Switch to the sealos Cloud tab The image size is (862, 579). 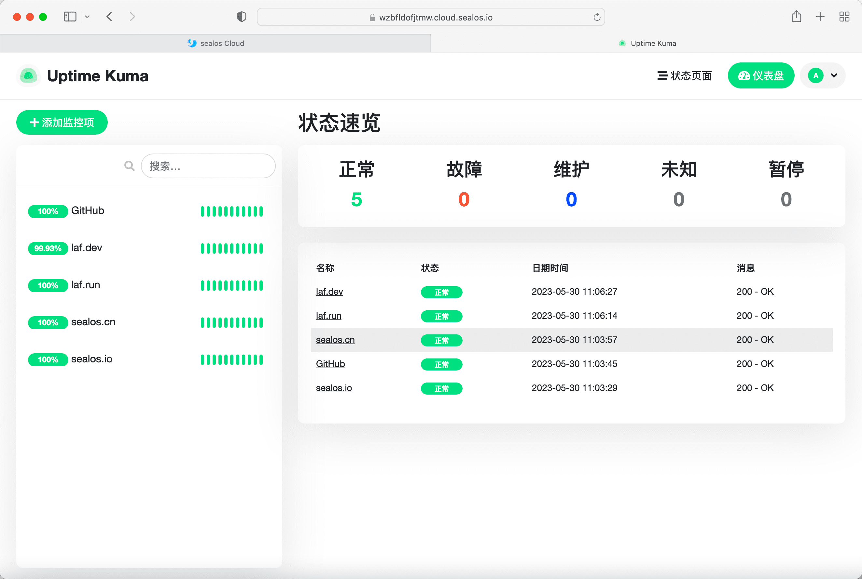pyautogui.click(x=215, y=43)
